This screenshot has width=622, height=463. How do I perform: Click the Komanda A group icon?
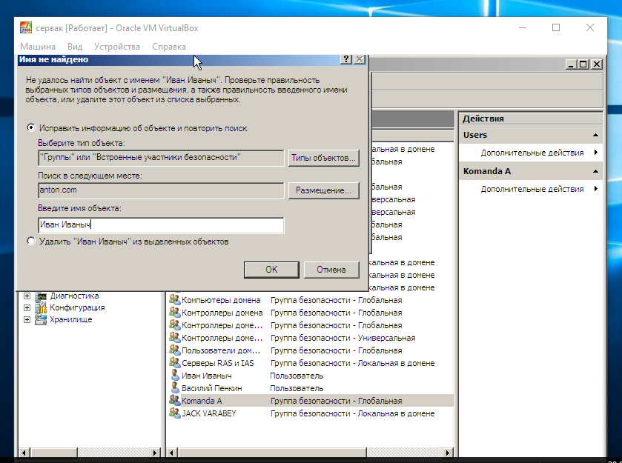175,401
